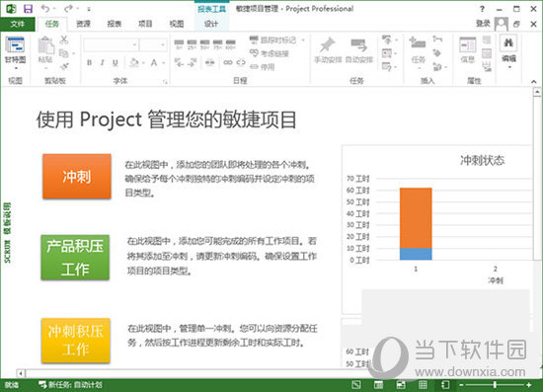Mark task 50% complete
This screenshot has height=392, width=543.
pos(204,44)
